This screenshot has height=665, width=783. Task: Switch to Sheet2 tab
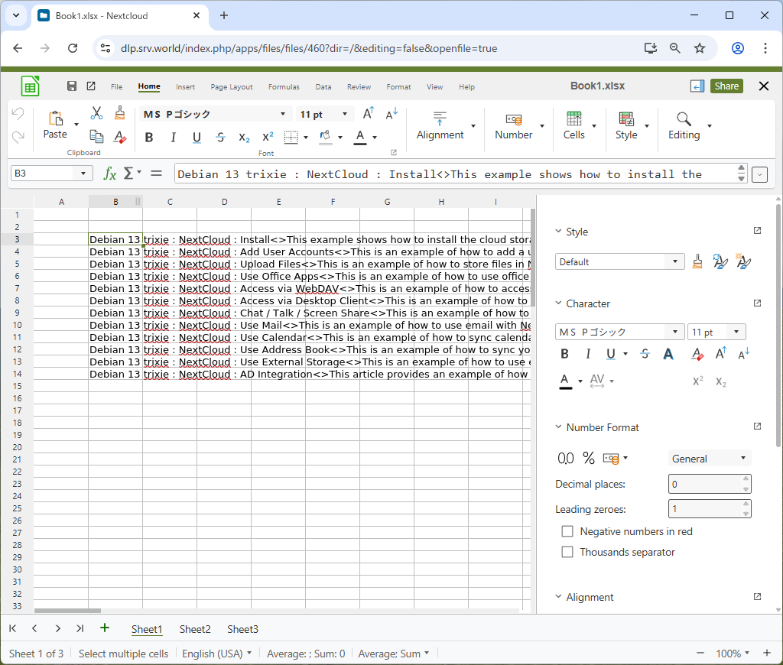tap(195, 629)
